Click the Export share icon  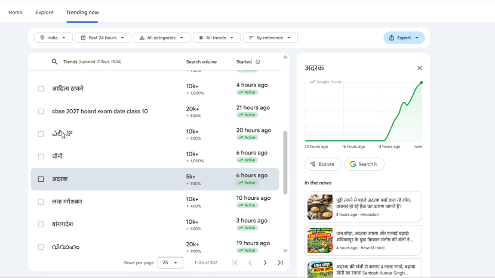[392, 38]
